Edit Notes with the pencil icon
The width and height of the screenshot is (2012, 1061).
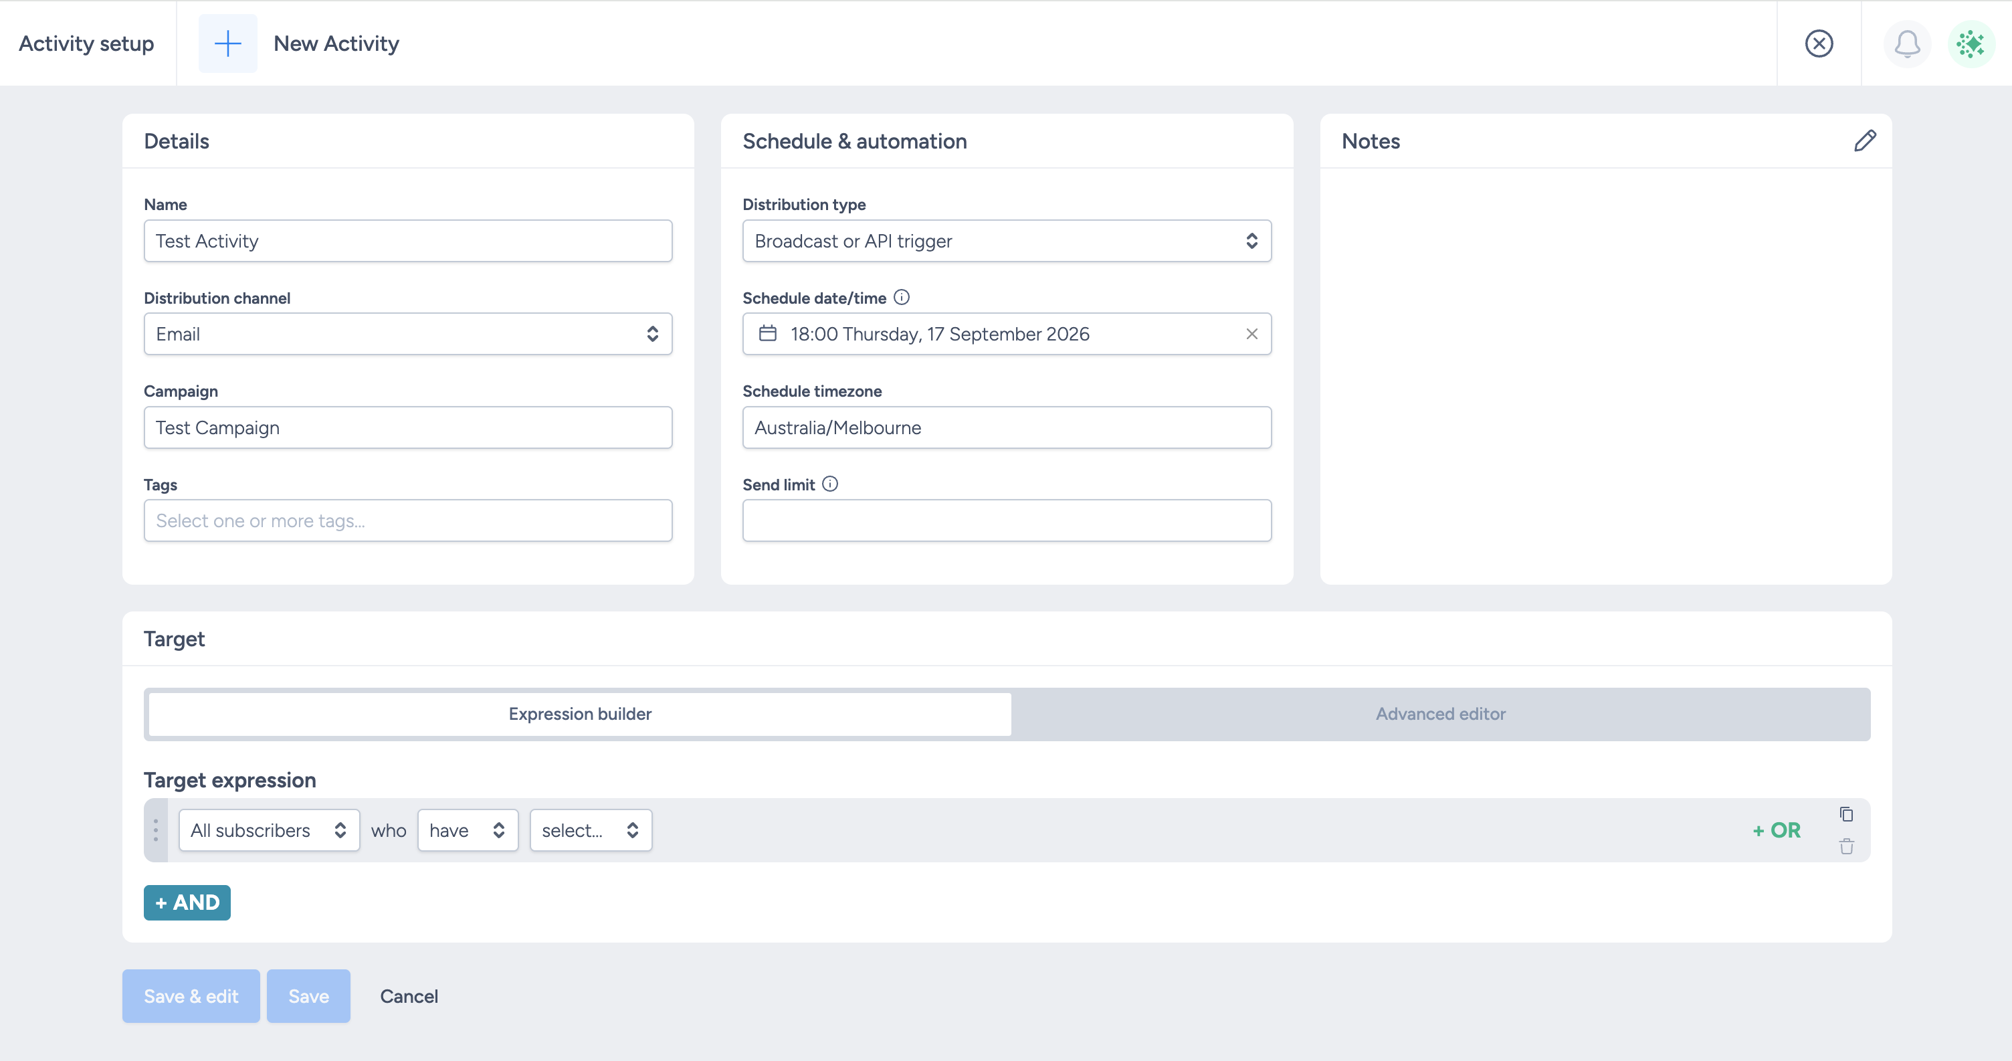pyautogui.click(x=1864, y=140)
